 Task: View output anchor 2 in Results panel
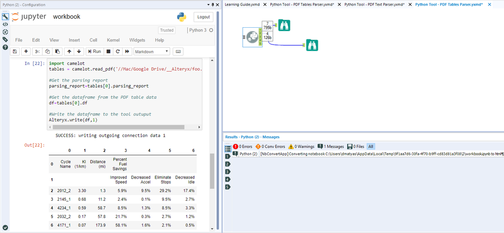pyautogui.click(x=228, y=164)
